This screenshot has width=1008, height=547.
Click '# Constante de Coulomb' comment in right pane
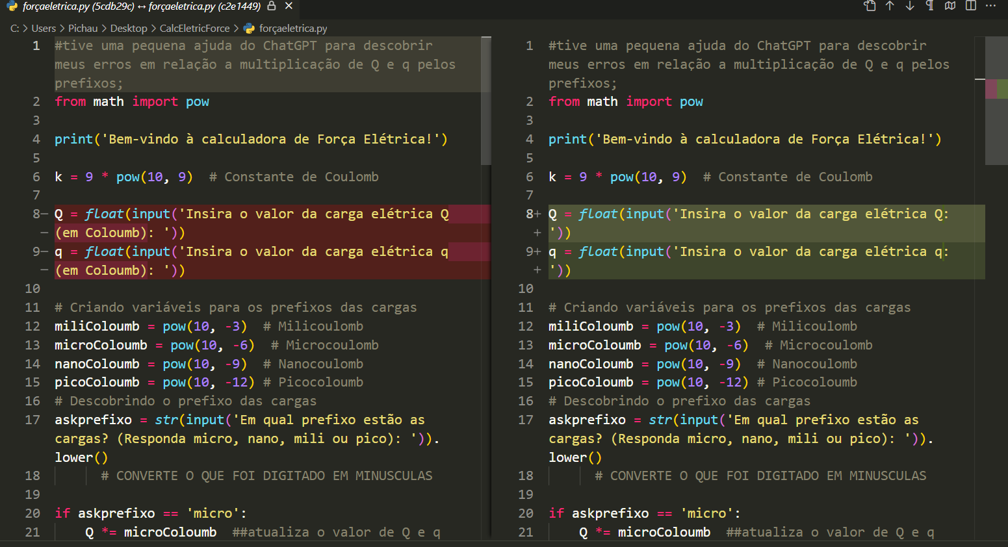pos(788,177)
